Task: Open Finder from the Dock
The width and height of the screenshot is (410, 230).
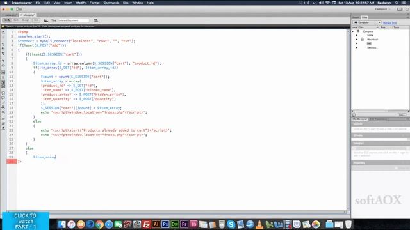Action: [x=61, y=224]
